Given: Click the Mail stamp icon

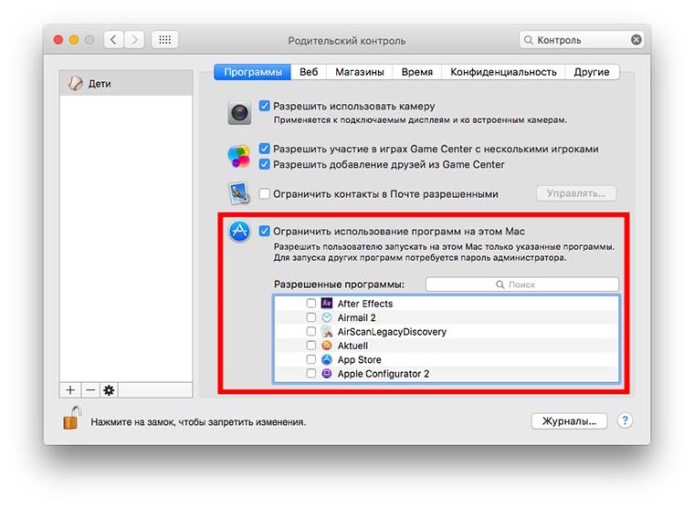Looking at the screenshot, I should pos(239,193).
